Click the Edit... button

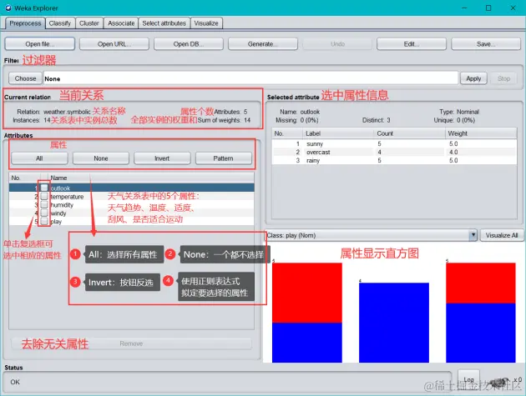pos(412,44)
